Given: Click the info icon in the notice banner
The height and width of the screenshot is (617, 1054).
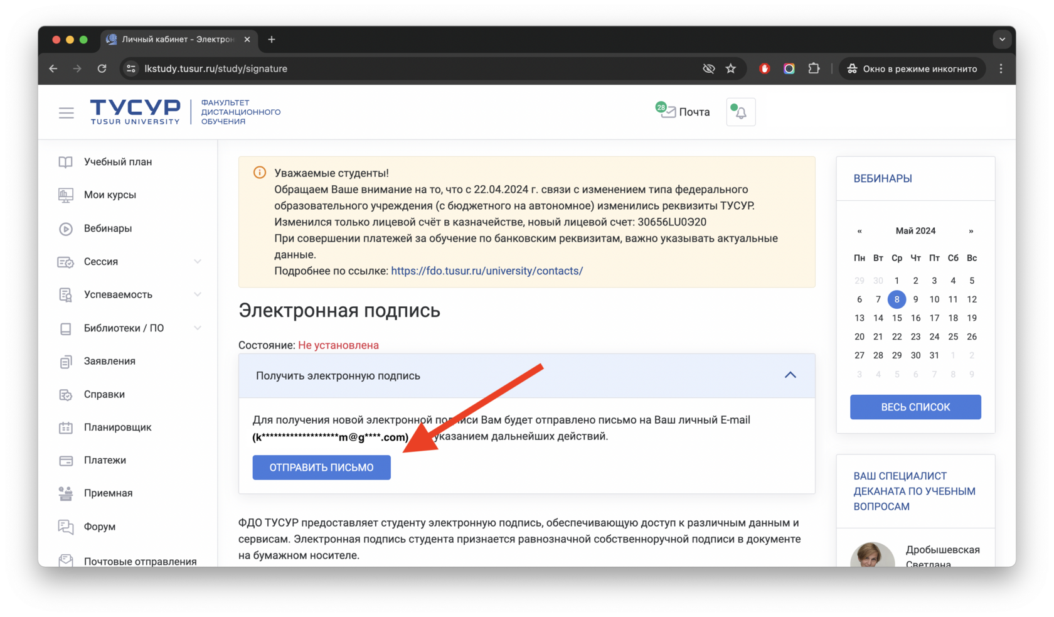Looking at the screenshot, I should point(259,173).
